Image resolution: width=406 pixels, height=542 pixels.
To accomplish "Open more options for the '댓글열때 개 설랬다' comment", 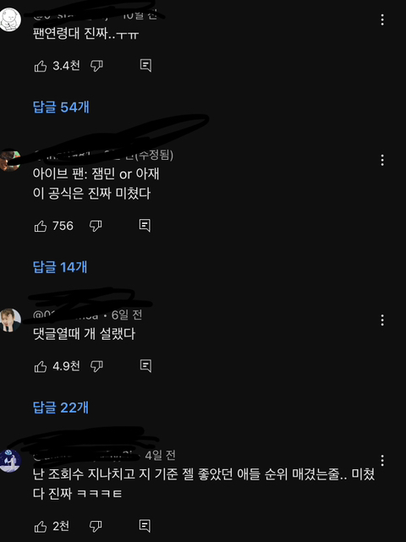I will tap(382, 320).
